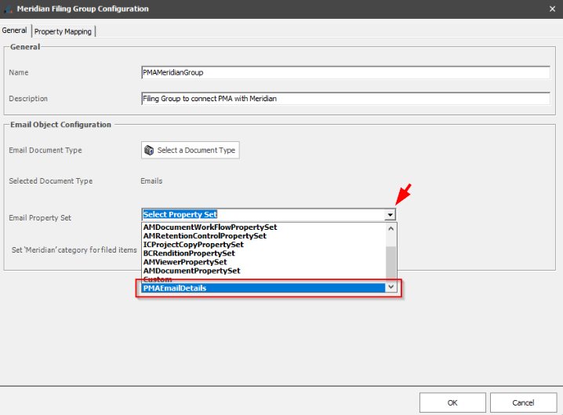The width and height of the screenshot is (563, 415).
Task: Click the list scrollbar up arrow
Action: tap(391, 228)
